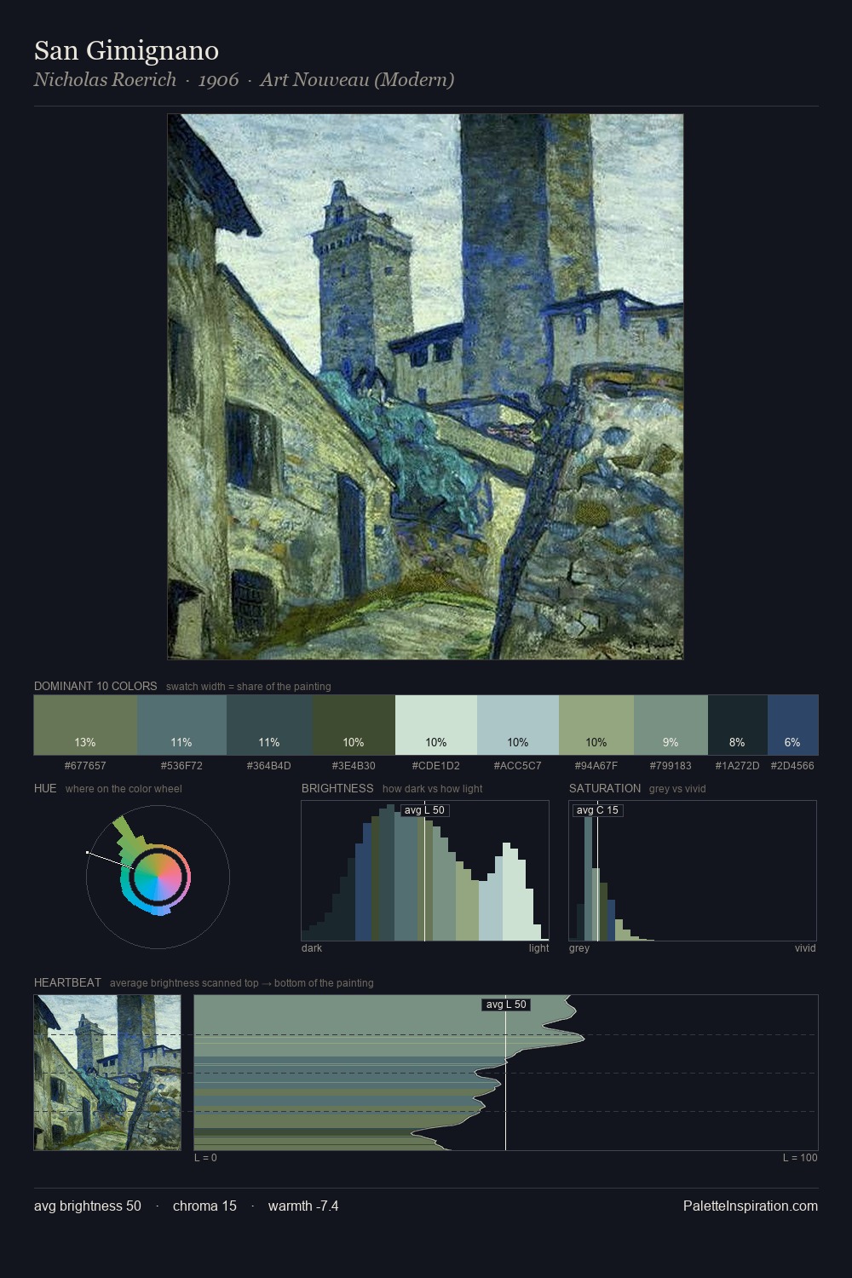Image resolution: width=852 pixels, height=1278 pixels.
Task: Click the BRIGHTNESS section heading
Action: point(337,788)
